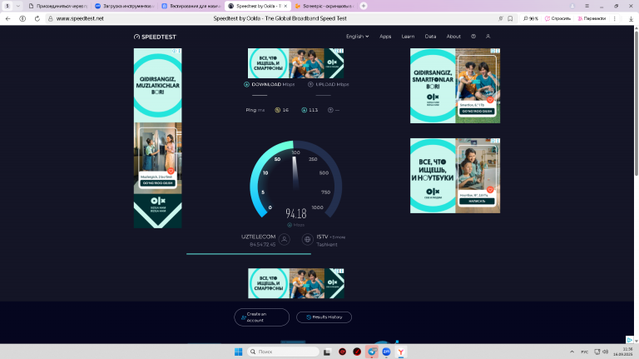Open the English language dropdown
This screenshot has width=639, height=359.
point(358,37)
